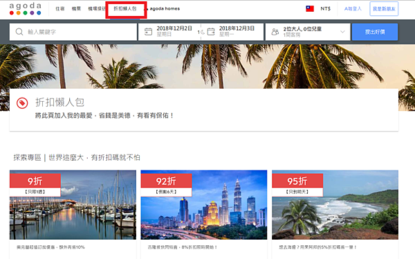
Task: Click the 2位大人, 0位兒童 guests text
Action: (x=302, y=29)
